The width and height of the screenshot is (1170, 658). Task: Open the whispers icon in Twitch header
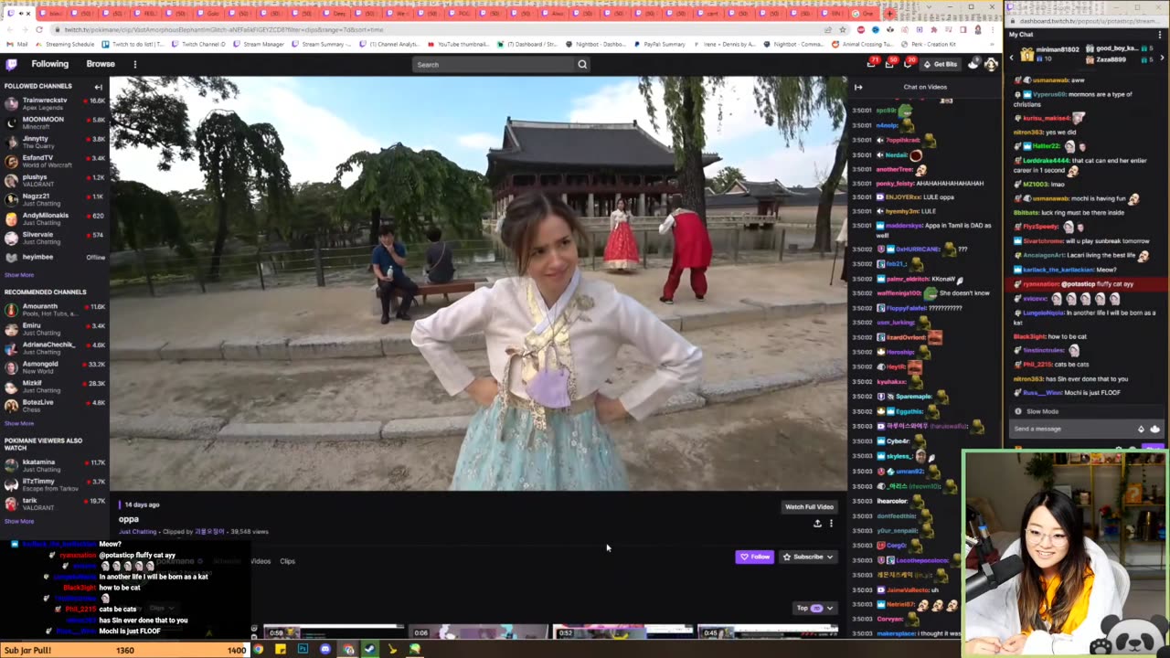908,64
